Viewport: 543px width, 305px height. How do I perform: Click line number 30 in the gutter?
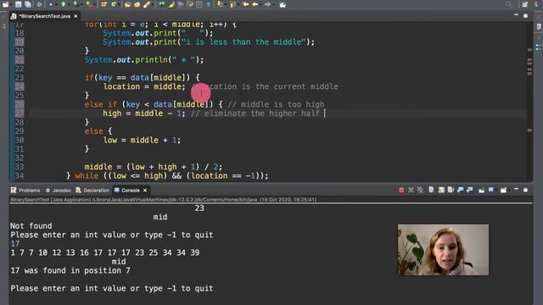[20, 140]
